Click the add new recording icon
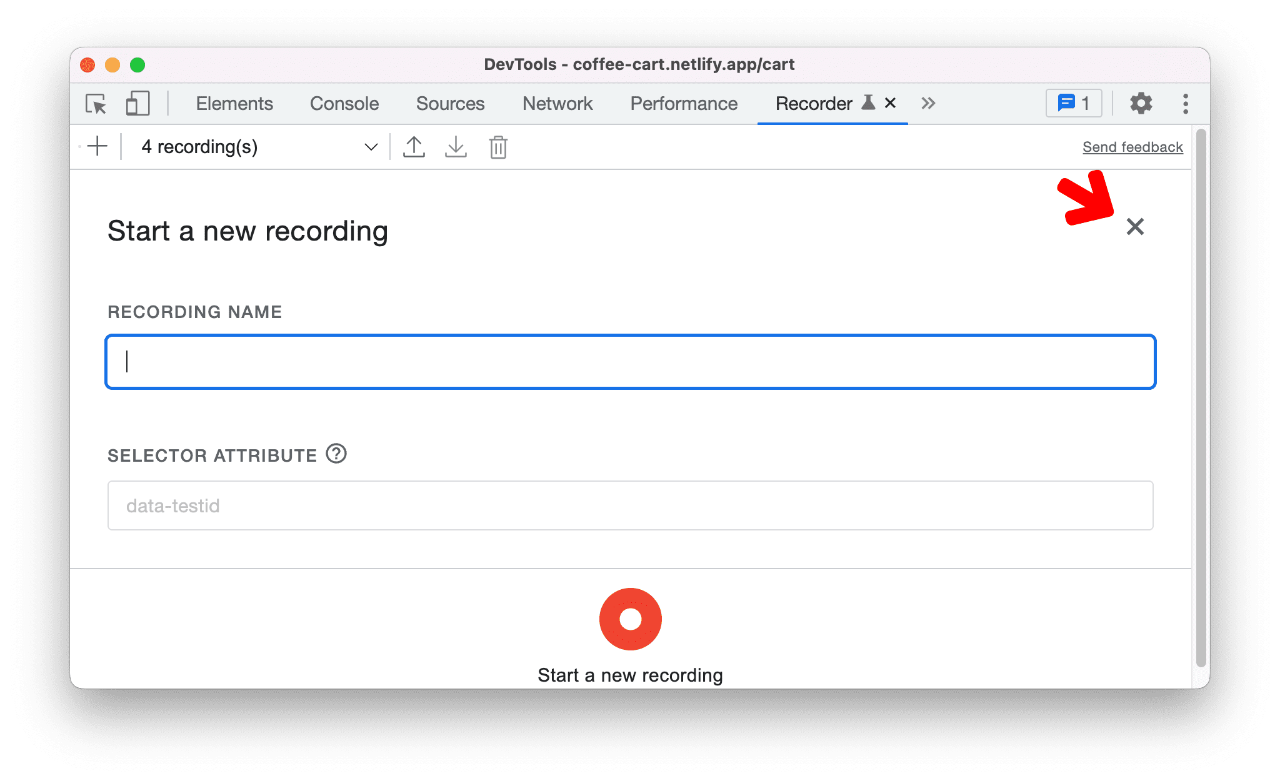This screenshot has width=1280, height=781. coord(99,147)
